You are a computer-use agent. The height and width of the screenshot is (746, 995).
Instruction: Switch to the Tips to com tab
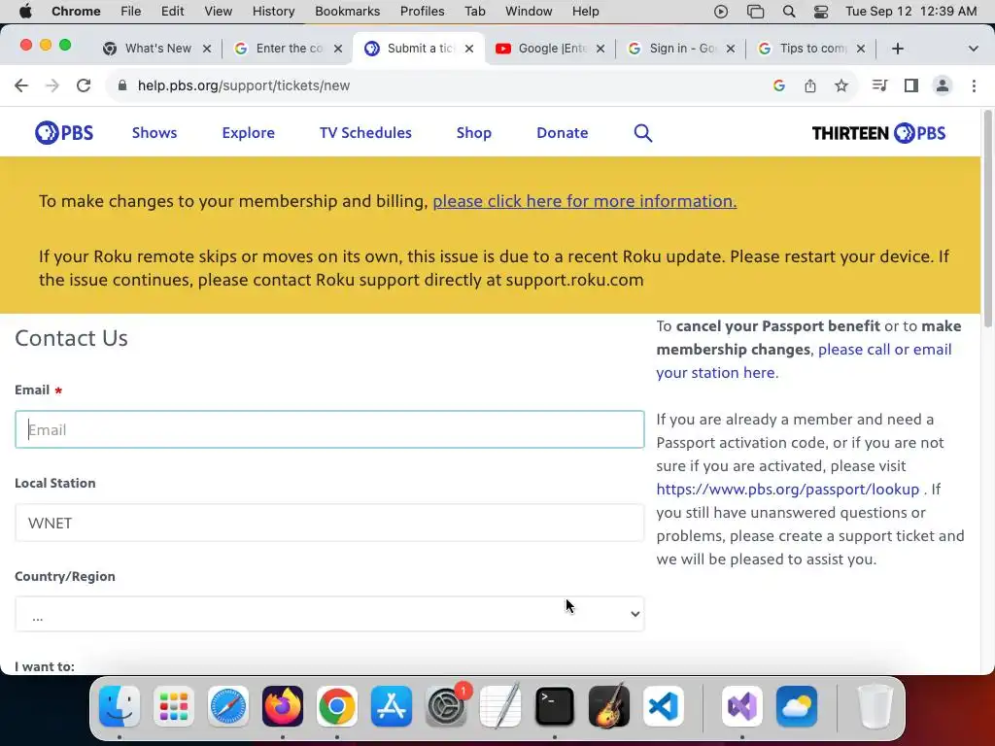click(x=812, y=49)
